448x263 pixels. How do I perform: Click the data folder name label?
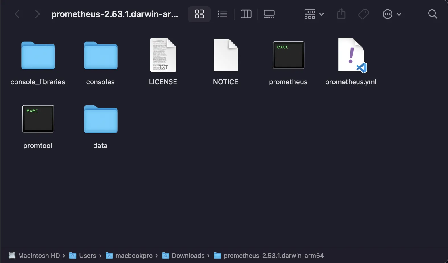(x=100, y=146)
